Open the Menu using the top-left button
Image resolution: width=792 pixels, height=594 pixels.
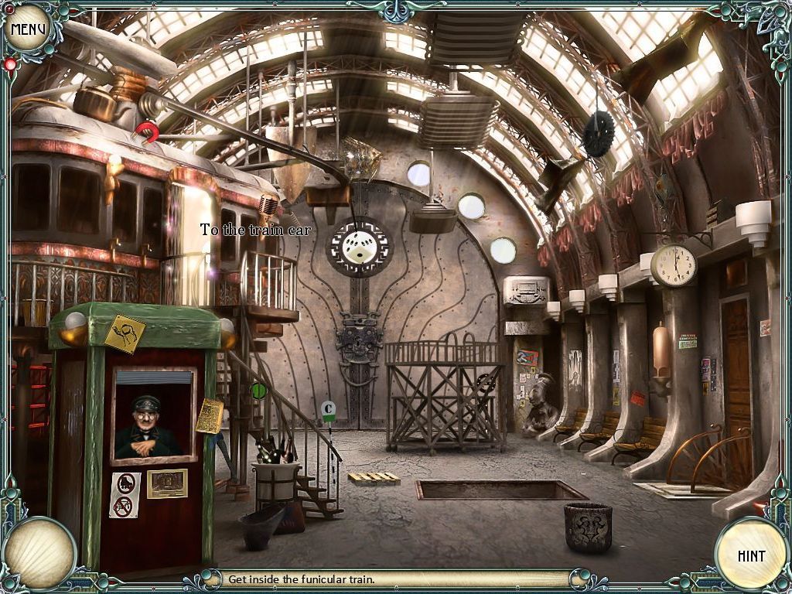(28, 26)
